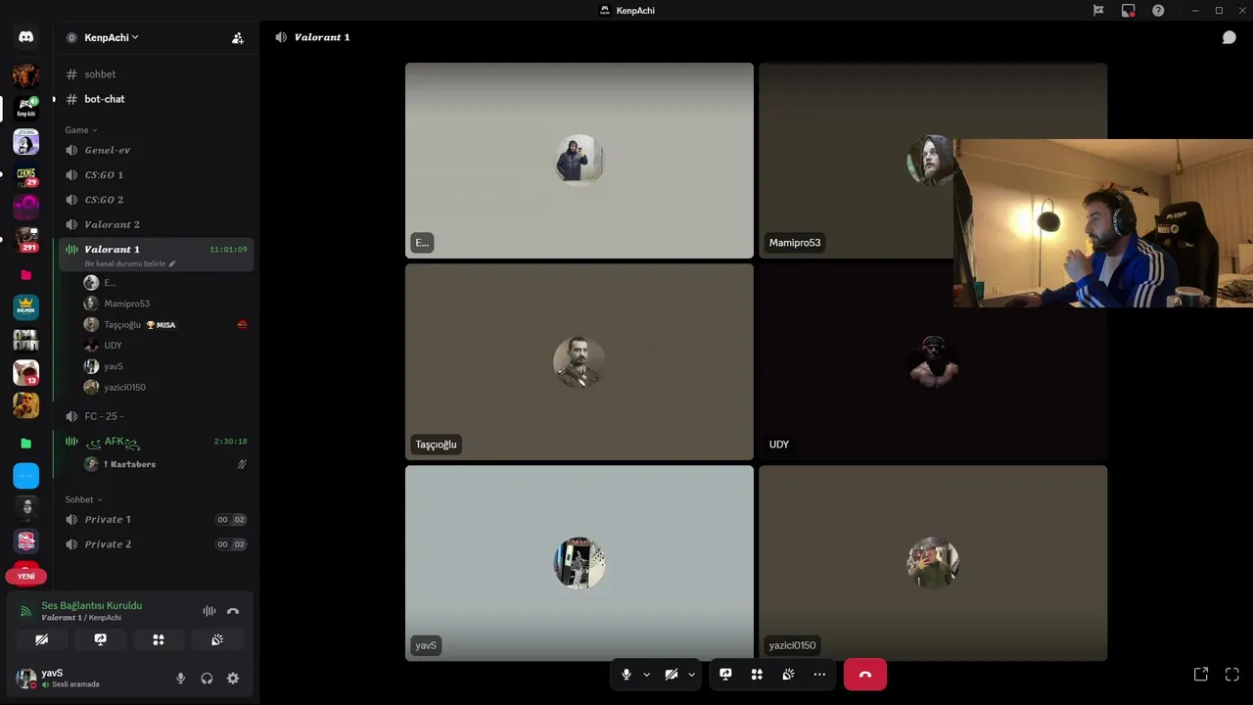Disconnect with the red hang-up button
This screenshot has width=1253, height=705.
tap(865, 675)
